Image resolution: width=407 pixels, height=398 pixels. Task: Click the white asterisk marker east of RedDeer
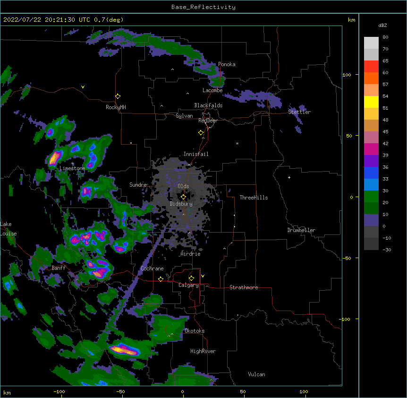[237, 143]
